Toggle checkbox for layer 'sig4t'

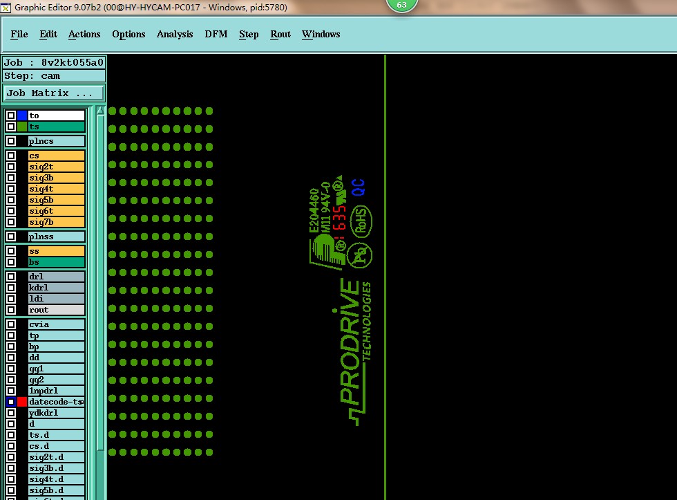point(11,189)
